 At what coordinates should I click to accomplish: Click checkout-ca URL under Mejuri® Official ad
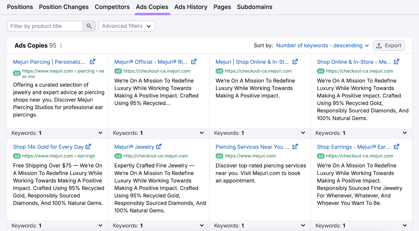[x=157, y=71]
